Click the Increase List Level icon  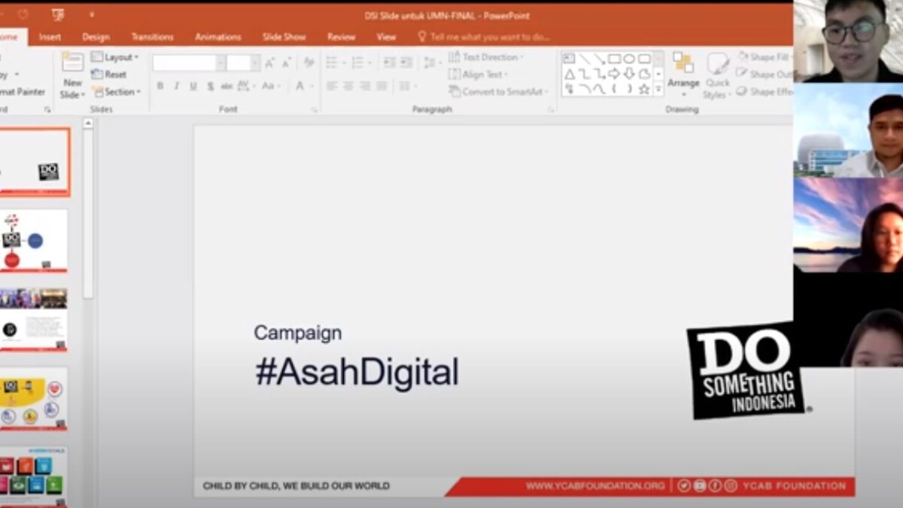pyautogui.click(x=405, y=63)
